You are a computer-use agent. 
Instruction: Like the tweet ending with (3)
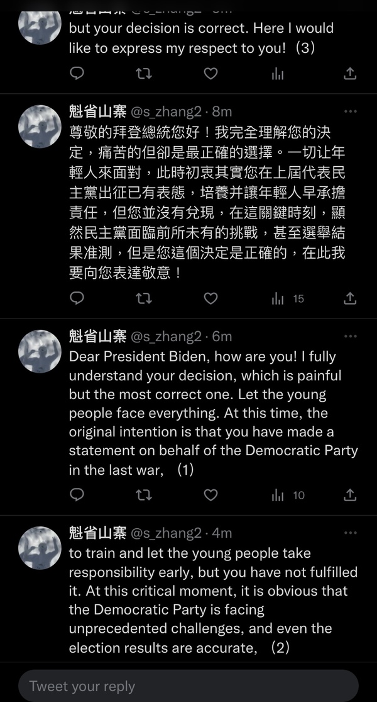tap(211, 74)
